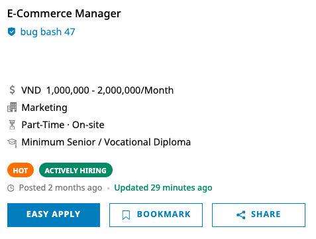316x239 pixels.
Task: Click the share nodes icon
Action: tap(241, 215)
